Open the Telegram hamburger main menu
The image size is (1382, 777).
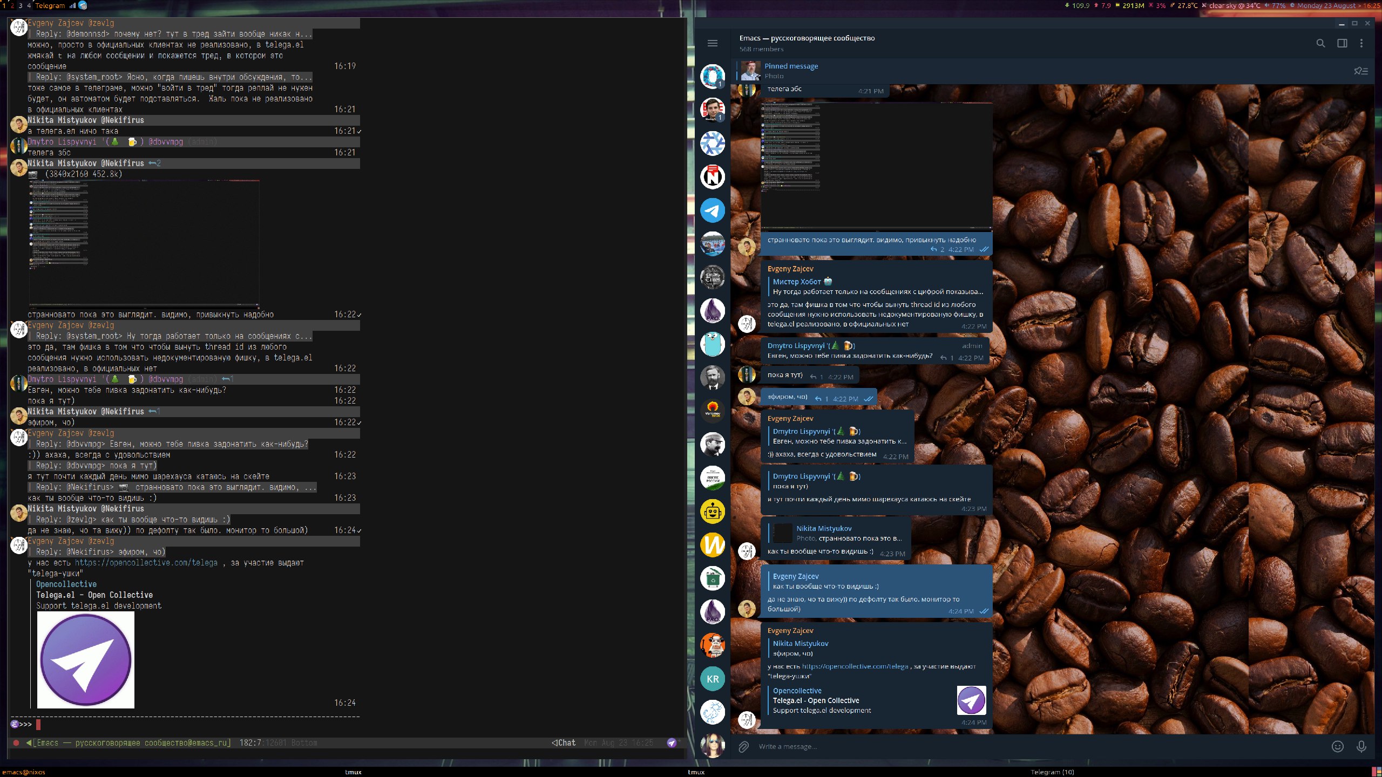pos(713,43)
